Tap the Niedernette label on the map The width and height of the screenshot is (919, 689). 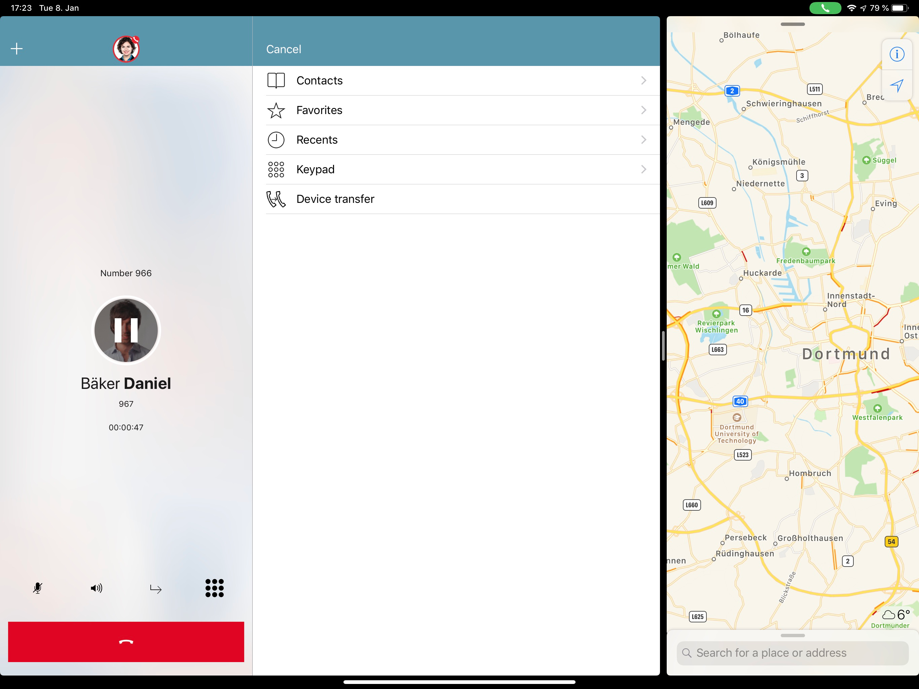[x=760, y=184]
